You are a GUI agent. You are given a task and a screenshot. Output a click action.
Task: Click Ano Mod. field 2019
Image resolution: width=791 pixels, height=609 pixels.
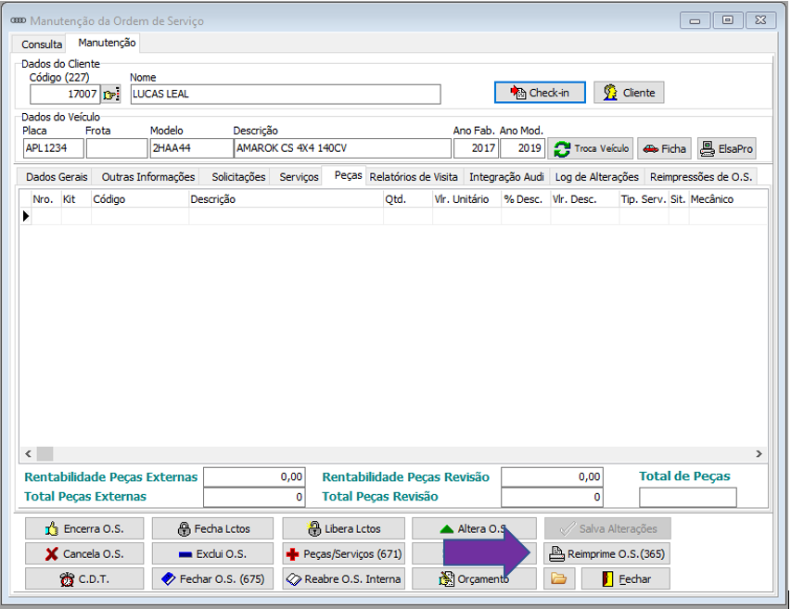pos(523,148)
